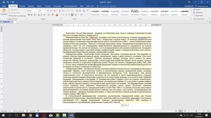Apply the Обычный style
Viewport: 211px width, 118px height.
click(x=95, y=13)
